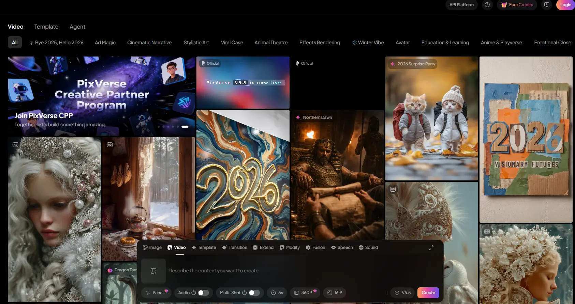The width and height of the screenshot is (575, 304).
Task: Pick model version V5.5
Action: (x=402, y=293)
